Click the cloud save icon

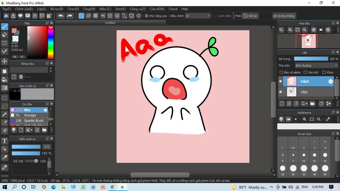coord(6,16)
